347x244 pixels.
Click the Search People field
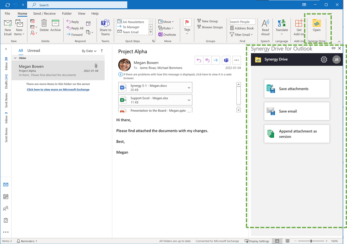[242, 22]
